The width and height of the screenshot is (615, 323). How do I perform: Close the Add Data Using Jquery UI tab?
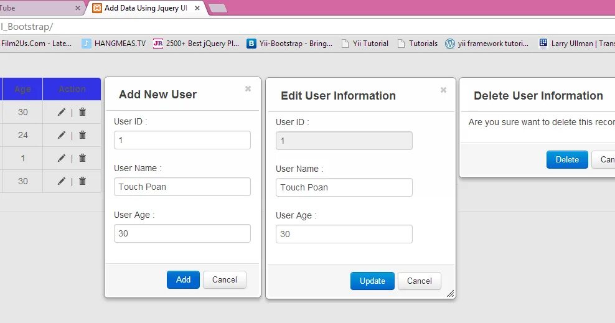[x=197, y=8]
